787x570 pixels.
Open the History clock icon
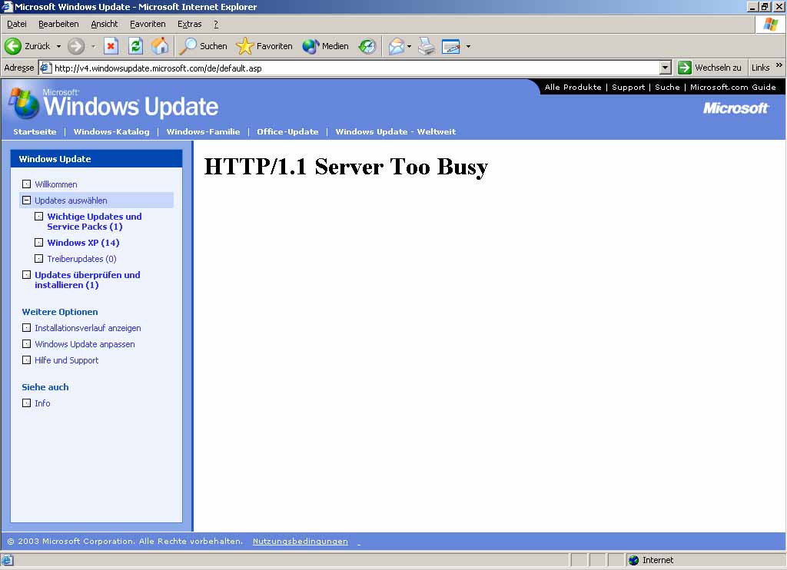point(367,46)
